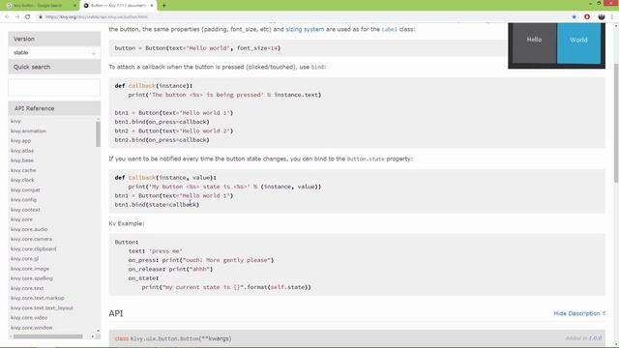This screenshot has width=619, height=348.
Task: Click the 'Kv Example:' text
Action: pos(127,223)
